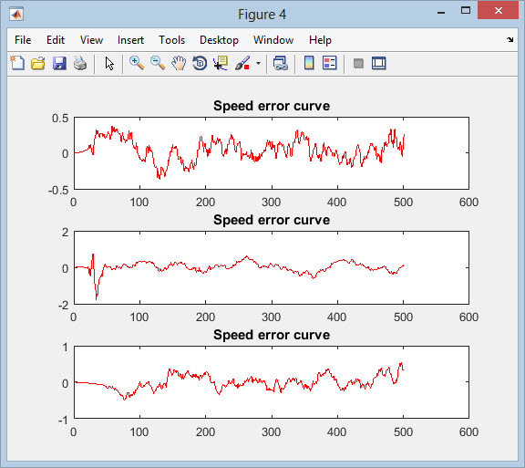Toggle the Data Cursor tool
525x468 pixels.
[221, 63]
